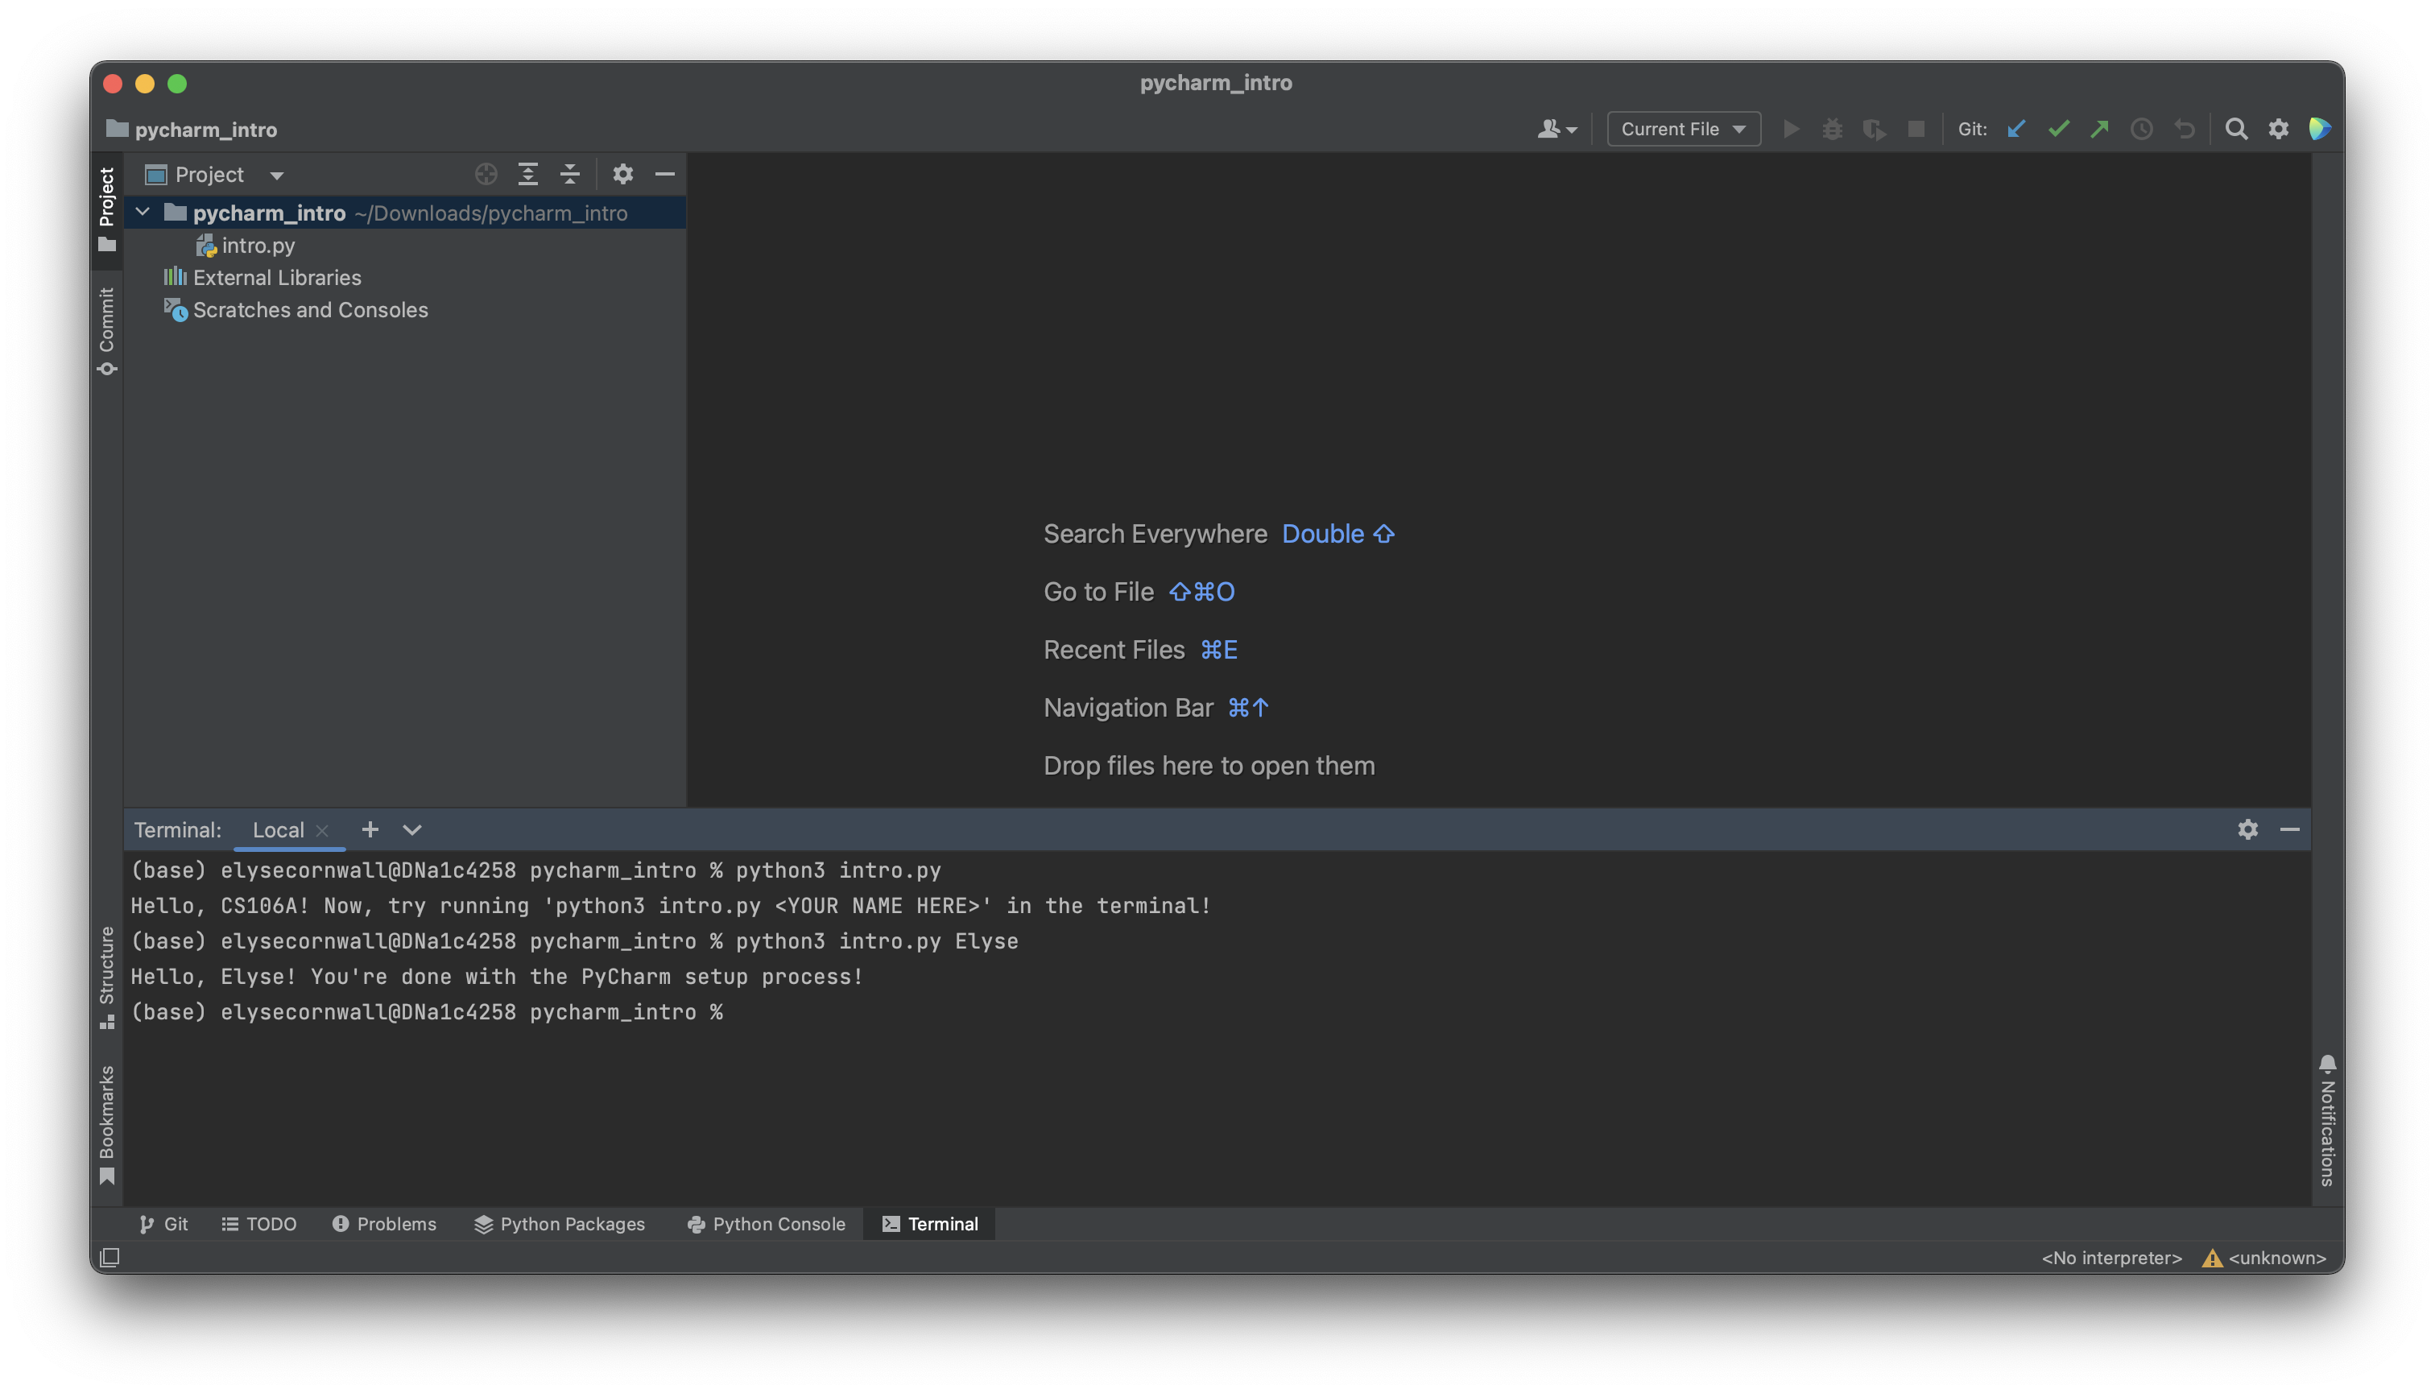The image size is (2435, 1393).
Task: Toggle the Structure side tool tab
Action: click(106, 977)
